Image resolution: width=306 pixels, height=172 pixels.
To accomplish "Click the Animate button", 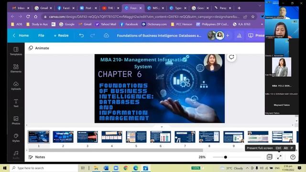I will click(39, 48).
